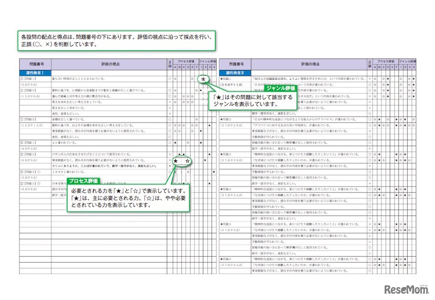Click the circled ★ star beside 問題1
Viewport: 435px width, 300px height.
pyautogui.click(x=203, y=79)
